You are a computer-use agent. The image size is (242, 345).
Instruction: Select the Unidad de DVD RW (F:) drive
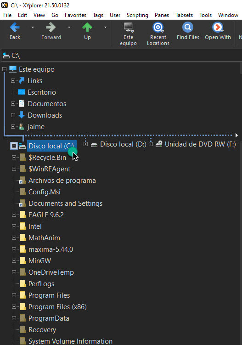coord(200,144)
